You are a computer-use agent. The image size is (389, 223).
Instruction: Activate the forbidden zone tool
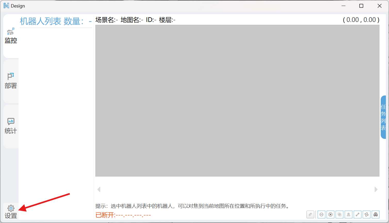click(x=321, y=214)
